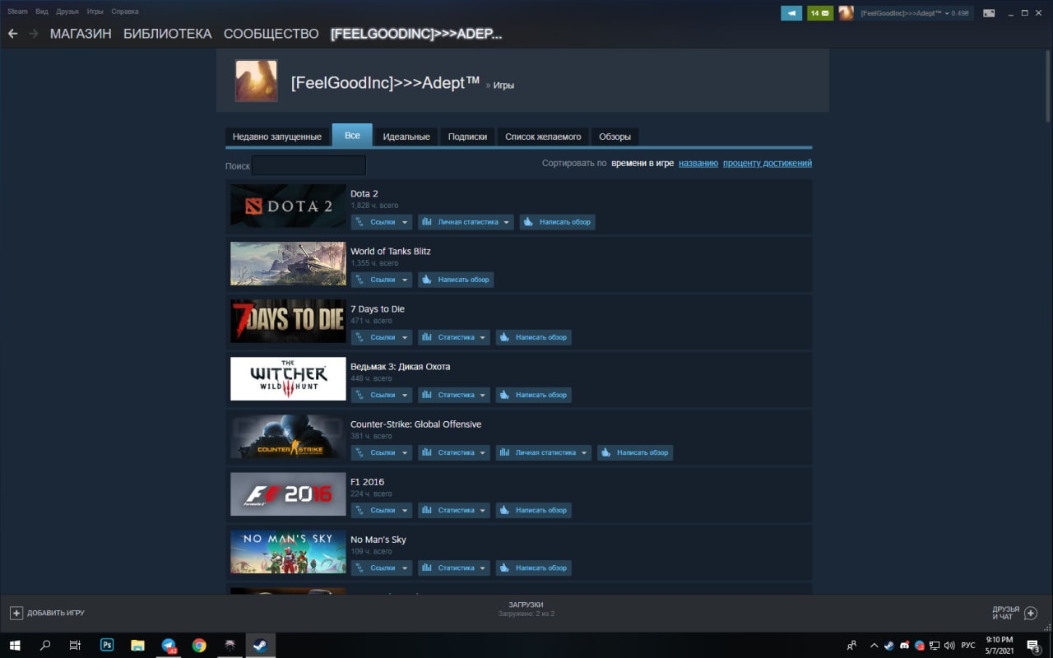Open the Друзья menu
1053x658 pixels.
coord(67,12)
